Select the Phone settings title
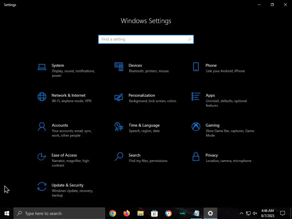The width and height of the screenshot is (292, 219). pyautogui.click(x=211, y=65)
